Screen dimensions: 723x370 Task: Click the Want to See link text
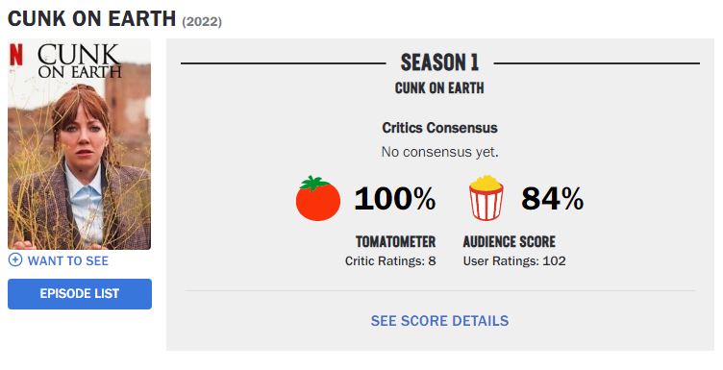point(67,260)
